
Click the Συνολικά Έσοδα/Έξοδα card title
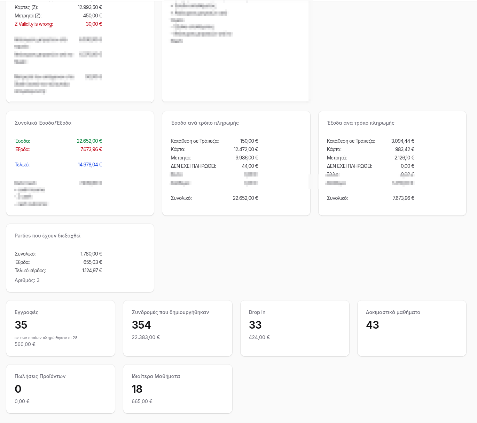(x=43, y=123)
